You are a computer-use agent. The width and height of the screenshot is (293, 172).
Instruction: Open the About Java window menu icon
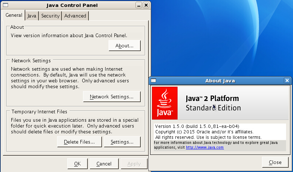pyautogui.click(x=154, y=81)
